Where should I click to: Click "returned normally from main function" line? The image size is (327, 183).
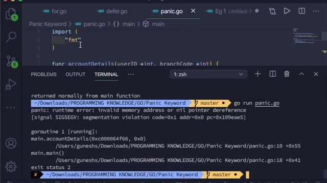pos(85,96)
